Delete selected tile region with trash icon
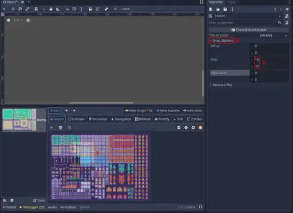Viewport: 293px width, 213px height. 60,127
